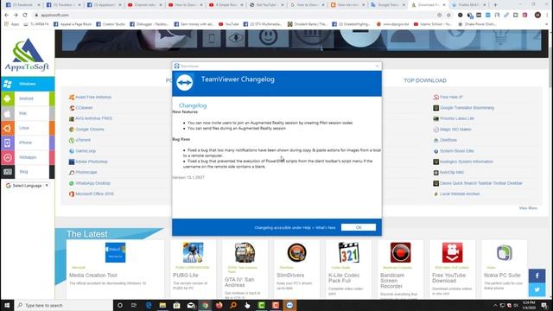Click the browser Back arrow
The height and width of the screenshot is (311, 553).
coord(7,16)
